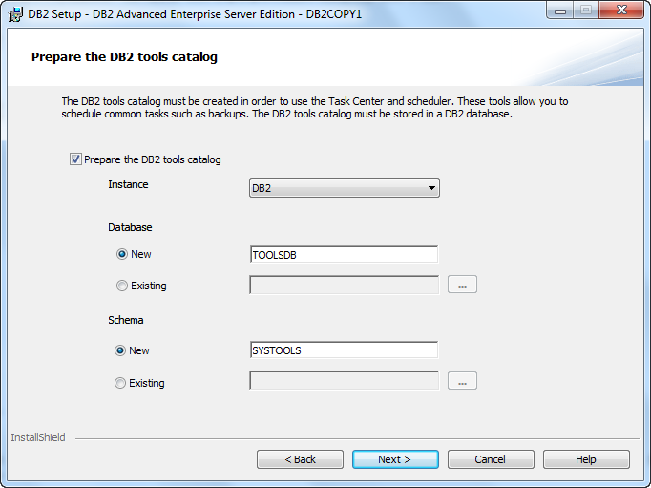
Task: Go back with the Back button
Action: 300,459
